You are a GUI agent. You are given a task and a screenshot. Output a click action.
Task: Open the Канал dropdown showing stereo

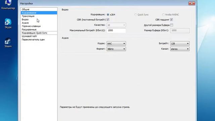[x=180, y=49]
